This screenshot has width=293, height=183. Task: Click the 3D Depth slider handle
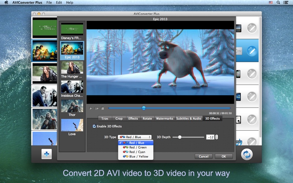179,137
